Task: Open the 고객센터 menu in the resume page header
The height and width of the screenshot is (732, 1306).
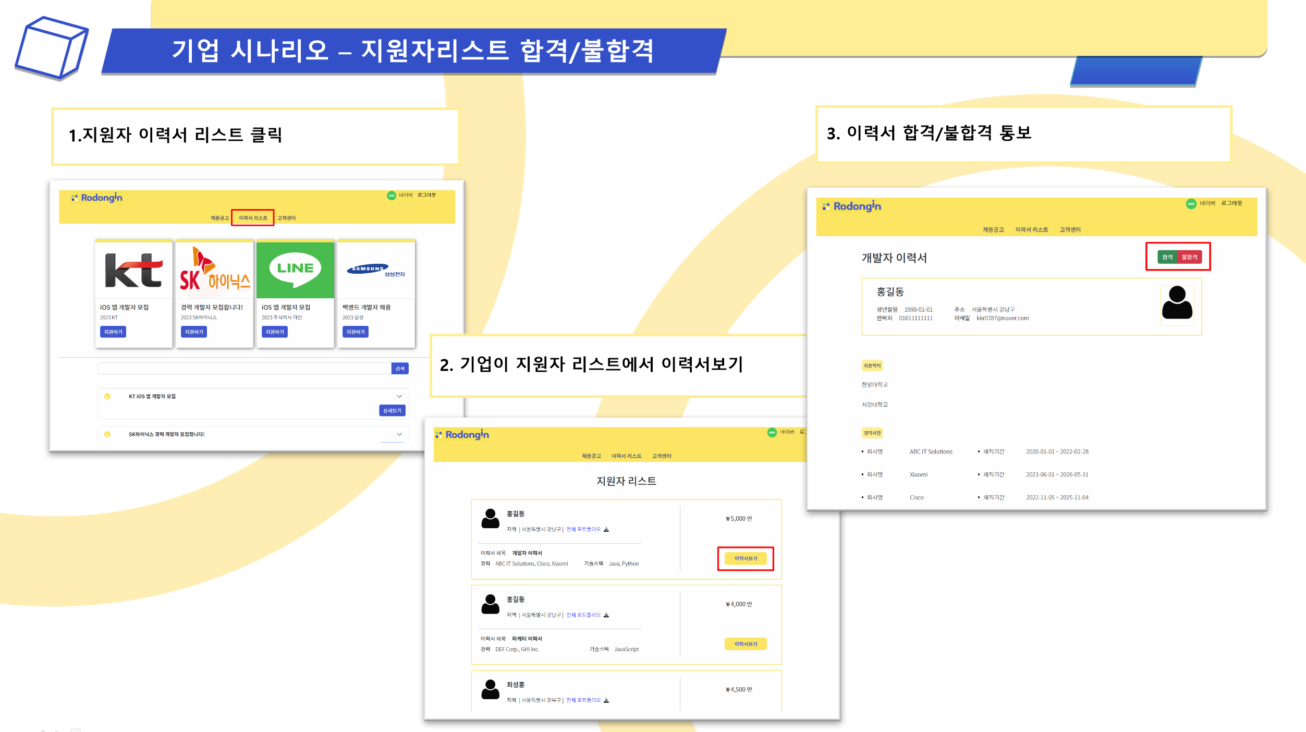Action: click(x=1070, y=230)
